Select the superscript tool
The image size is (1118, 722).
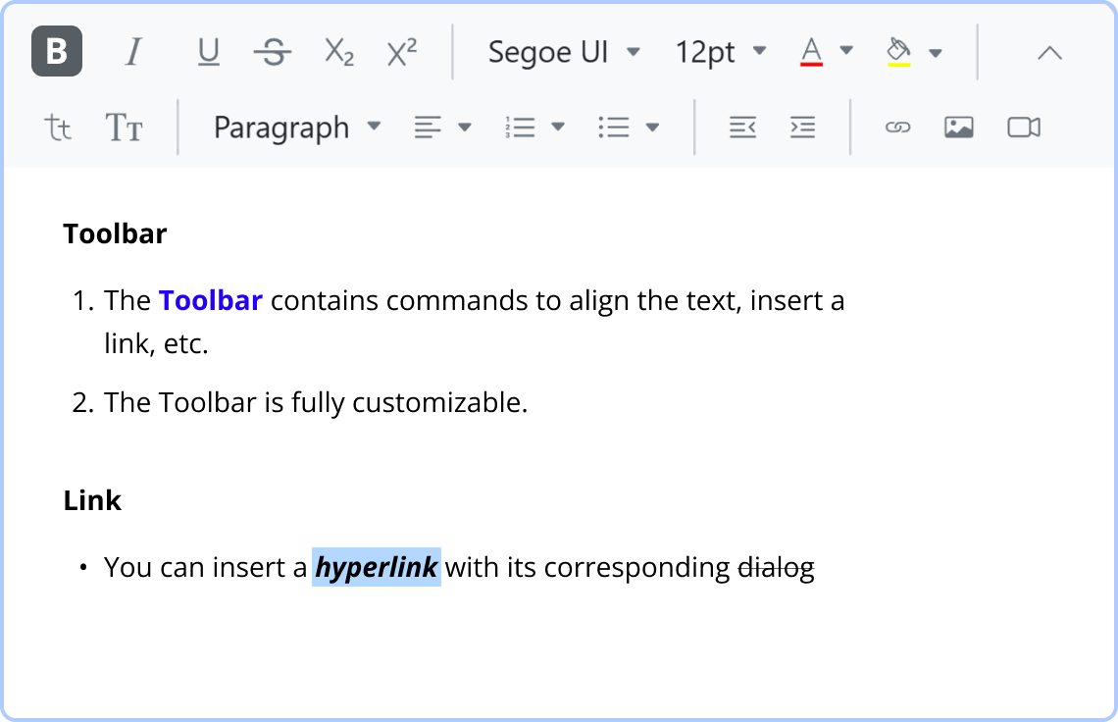coord(401,52)
